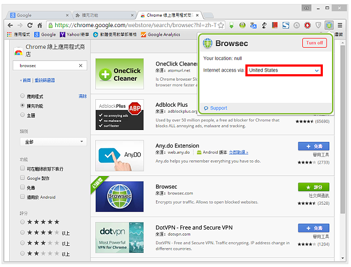This screenshot has width=351, height=267.
Task: Click the blue clear link beside type filters
Action: click(82, 96)
